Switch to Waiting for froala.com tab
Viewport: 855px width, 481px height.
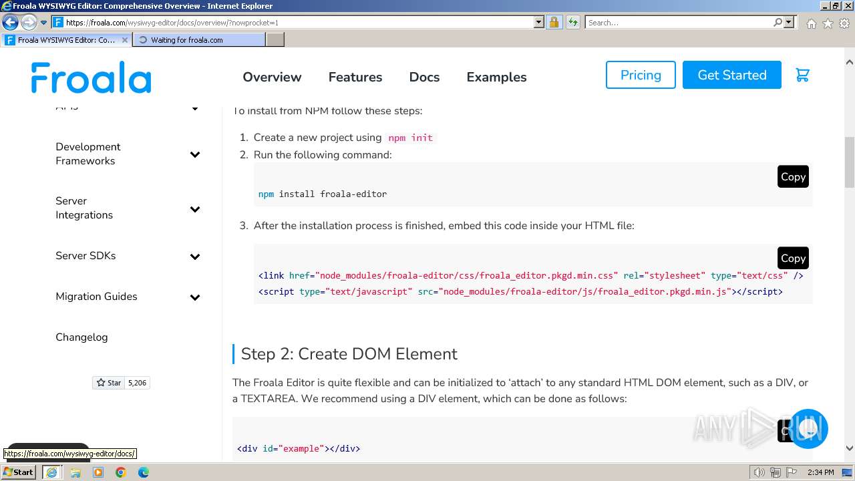[199, 39]
